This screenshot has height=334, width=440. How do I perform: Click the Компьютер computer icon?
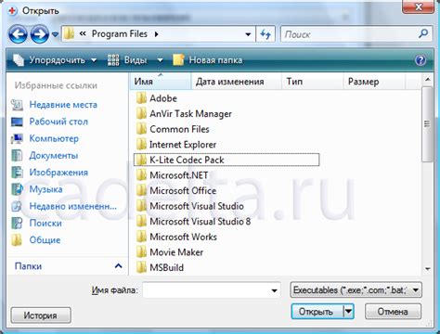[x=17, y=138]
